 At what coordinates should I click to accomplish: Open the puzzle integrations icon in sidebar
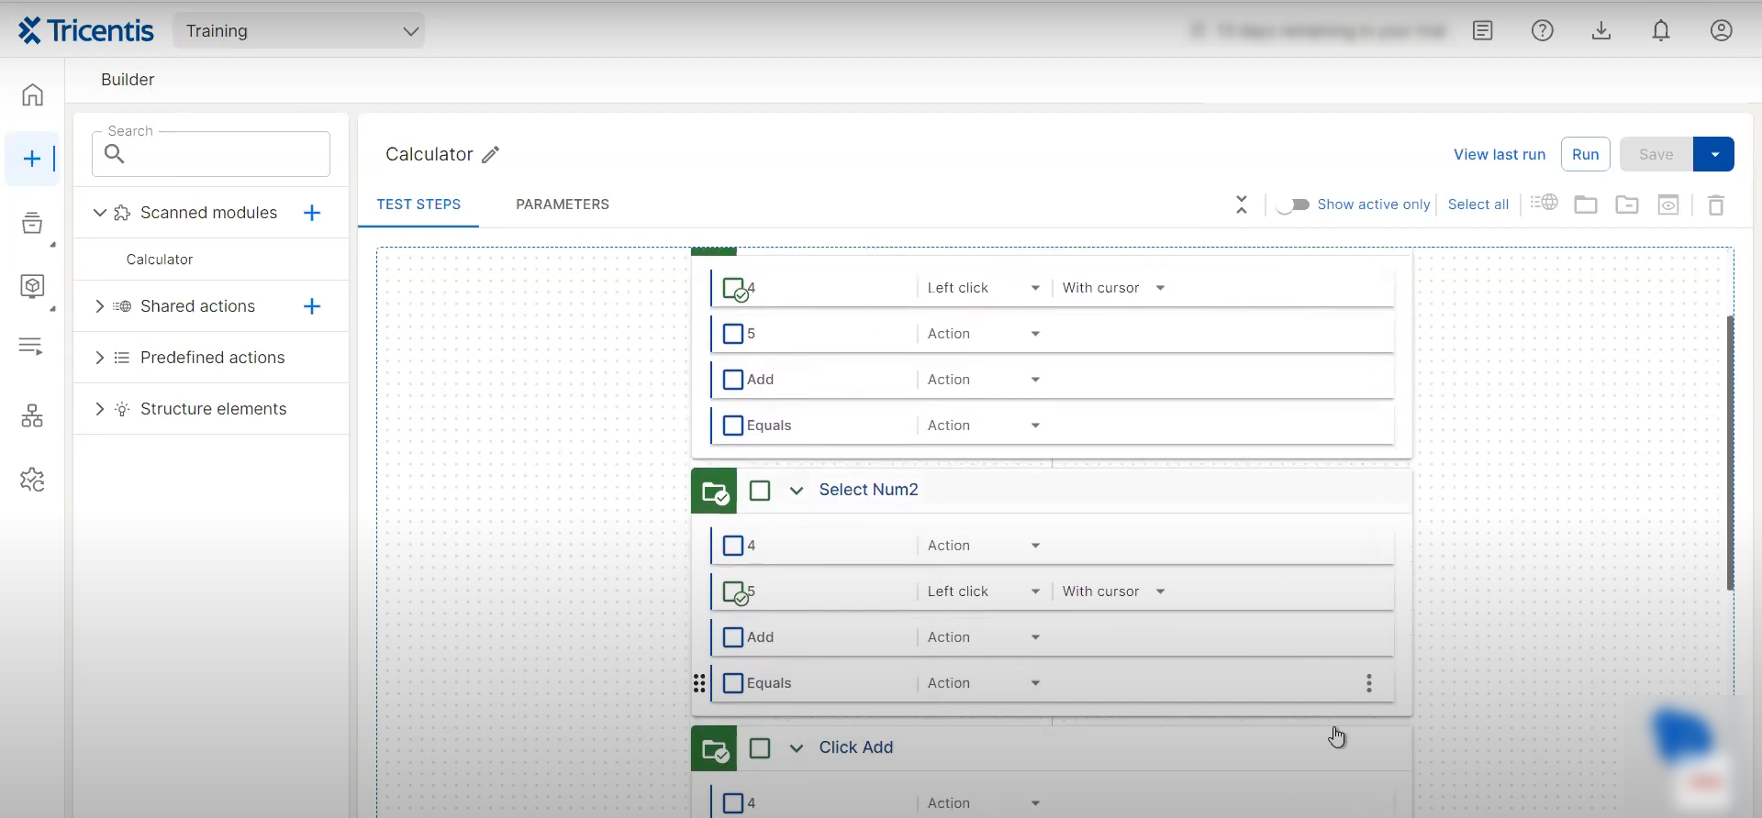click(x=32, y=480)
